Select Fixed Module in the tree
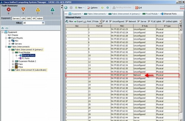 (24, 52)
